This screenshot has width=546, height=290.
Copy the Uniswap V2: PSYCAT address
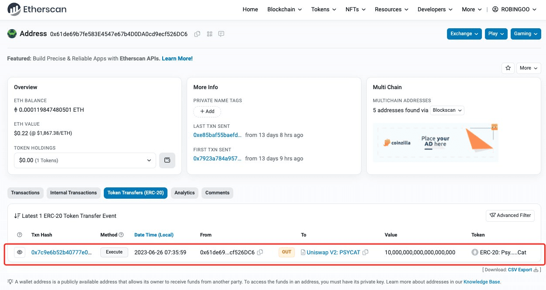(x=365, y=252)
